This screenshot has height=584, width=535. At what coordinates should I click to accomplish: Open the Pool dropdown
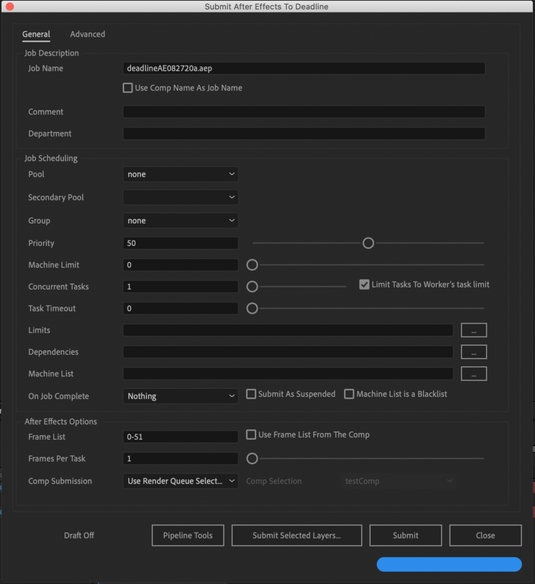tap(181, 175)
